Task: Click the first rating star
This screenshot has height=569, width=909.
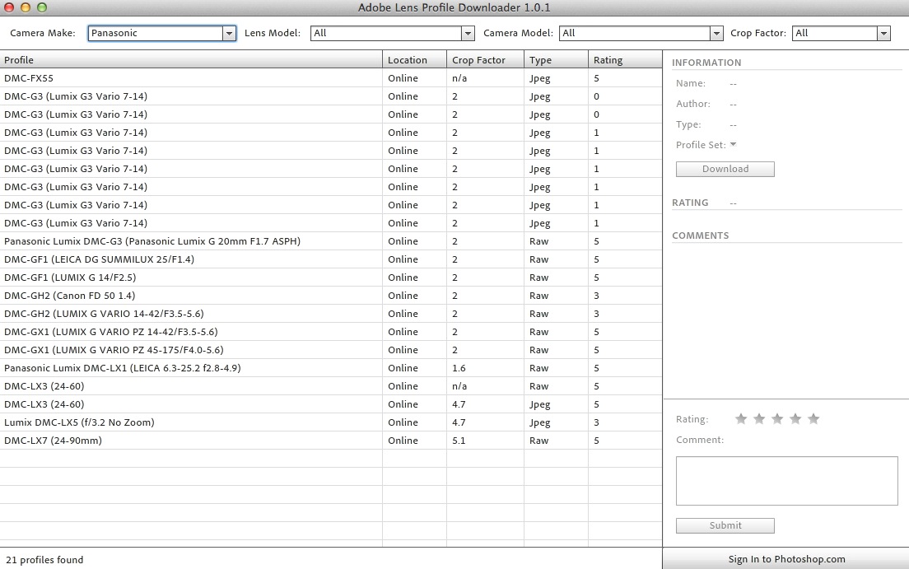Action: (x=741, y=419)
